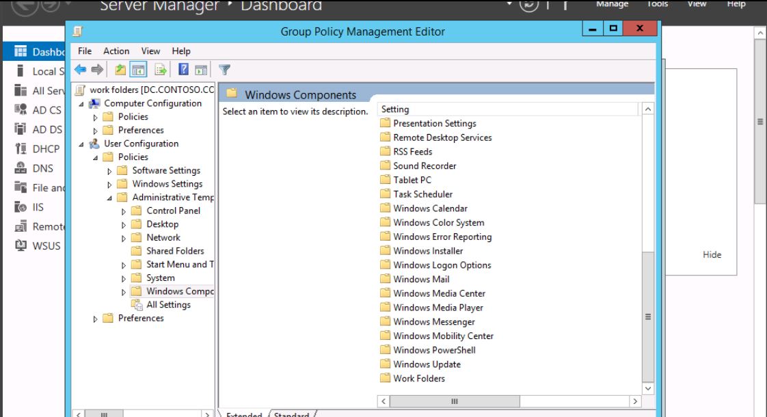This screenshot has width=767, height=417.
Task: Open the Tools menu in Server Manager
Action: coord(658,4)
